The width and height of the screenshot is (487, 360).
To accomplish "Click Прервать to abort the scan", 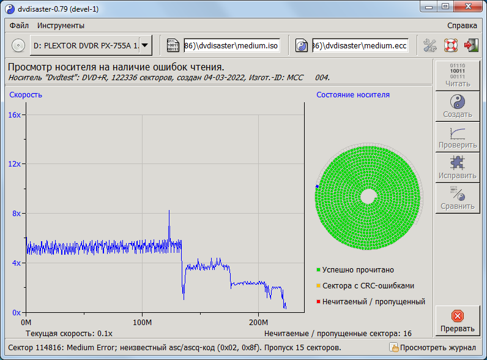I will (457, 321).
